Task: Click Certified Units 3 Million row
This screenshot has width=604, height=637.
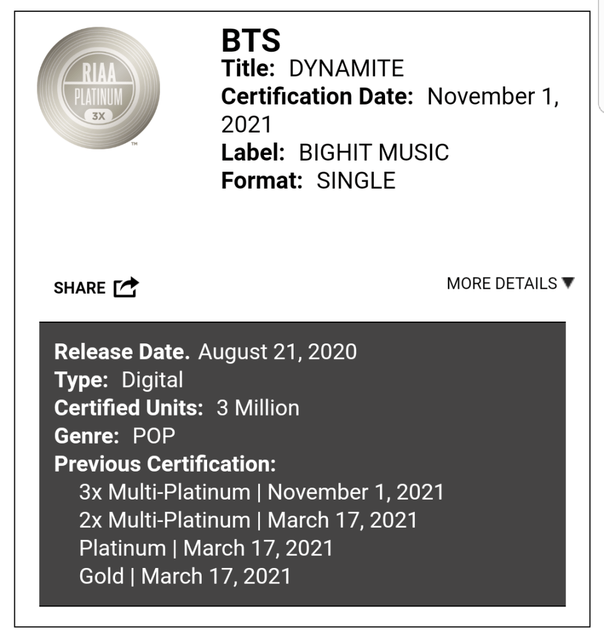Action: 177,408
